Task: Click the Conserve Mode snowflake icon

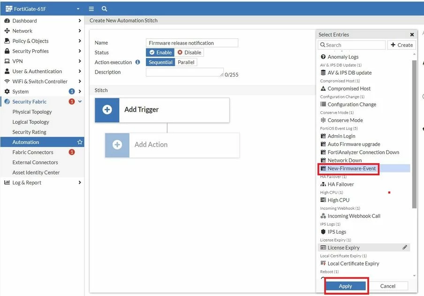Action: tap(323, 120)
